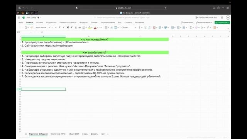The height and width of the screenshot is (139, 247).
Task: Click the AutoSum sigma icon
Action: click(191, 27)
